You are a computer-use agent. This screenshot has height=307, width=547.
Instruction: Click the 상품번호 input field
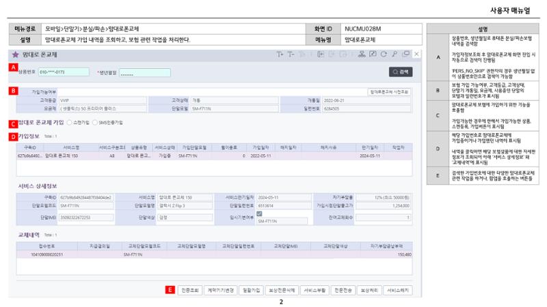64,72
